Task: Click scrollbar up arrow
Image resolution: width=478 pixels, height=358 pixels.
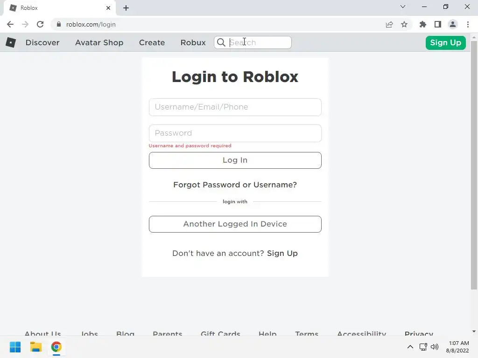Action: [474, 37]
